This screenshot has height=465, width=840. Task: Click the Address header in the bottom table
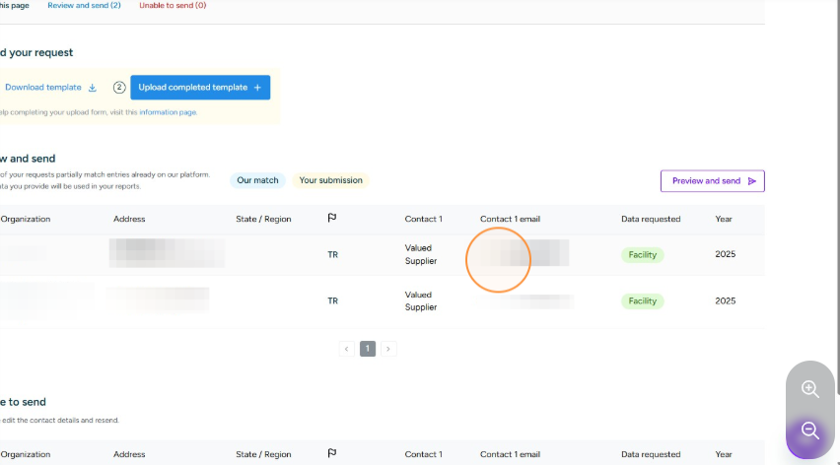click(129, 454)
